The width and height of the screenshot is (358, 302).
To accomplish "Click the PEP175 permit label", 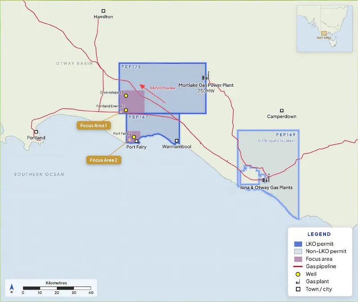I will click(x=131, y=67).
